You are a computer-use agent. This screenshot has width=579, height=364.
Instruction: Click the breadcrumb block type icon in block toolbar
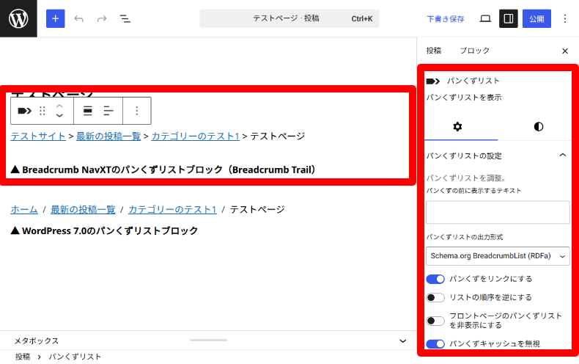[25, 111]
